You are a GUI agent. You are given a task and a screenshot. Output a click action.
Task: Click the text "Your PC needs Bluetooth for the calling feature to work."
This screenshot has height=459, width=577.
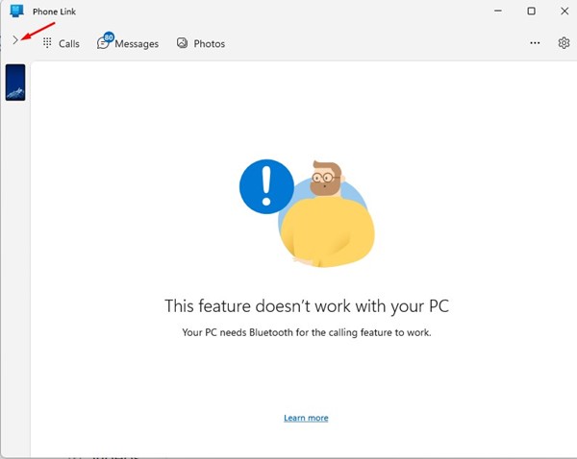(307, 332)
